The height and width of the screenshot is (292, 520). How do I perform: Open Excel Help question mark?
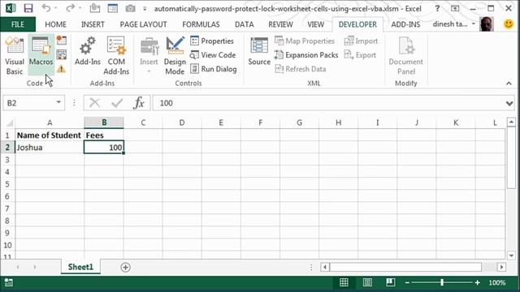pyautogui.click(x=437, y=8)
